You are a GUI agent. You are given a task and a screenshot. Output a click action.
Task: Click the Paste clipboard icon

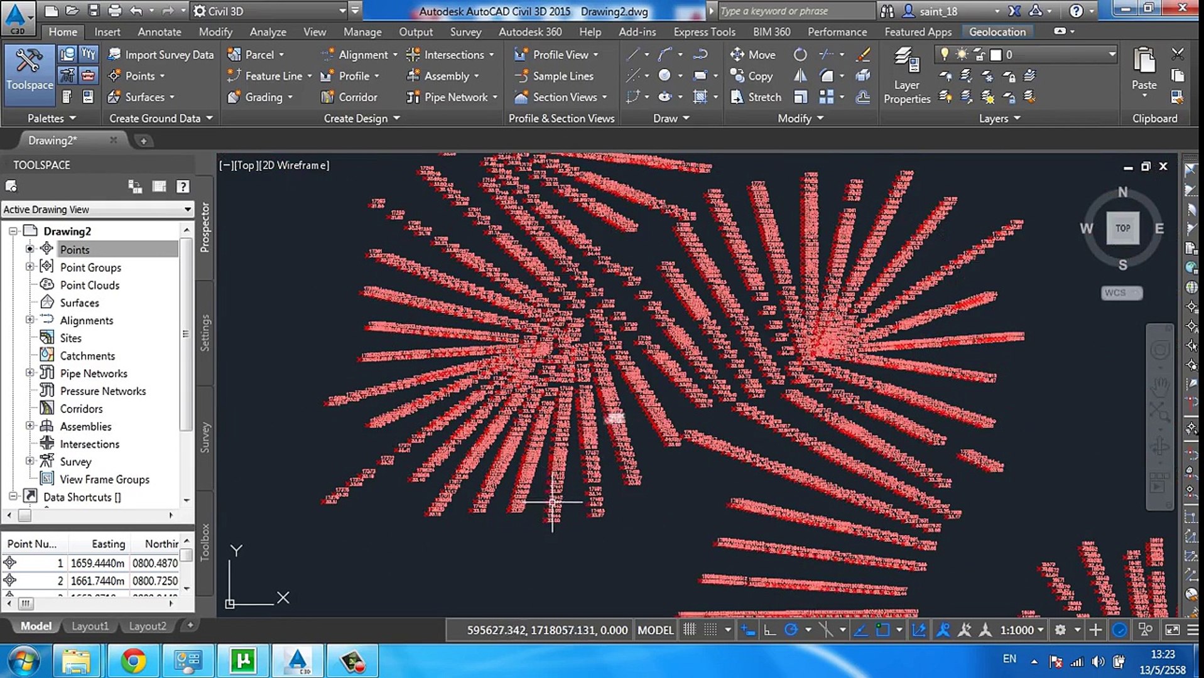(1144, 62)
